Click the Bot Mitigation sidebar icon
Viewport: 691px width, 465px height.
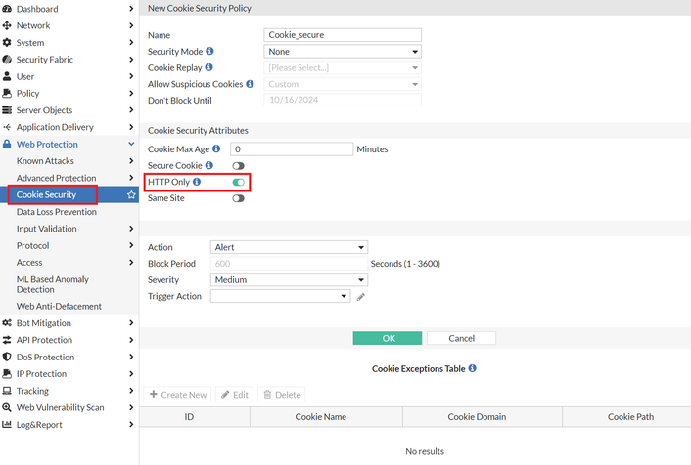8,323
